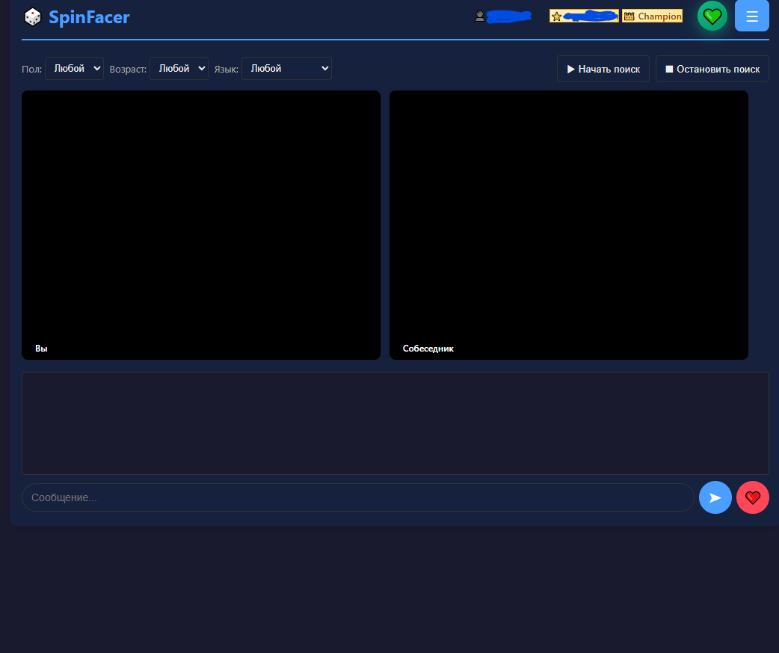Start searching with the Начать поиск button
Screen dimensions: 779x653
point(603,68)
